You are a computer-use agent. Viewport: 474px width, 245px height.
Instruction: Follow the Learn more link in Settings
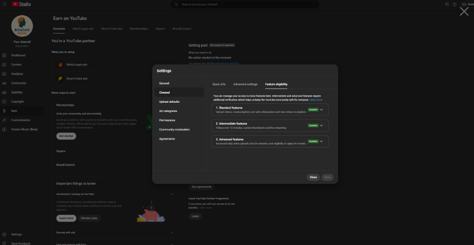click(x=316, y=100)
